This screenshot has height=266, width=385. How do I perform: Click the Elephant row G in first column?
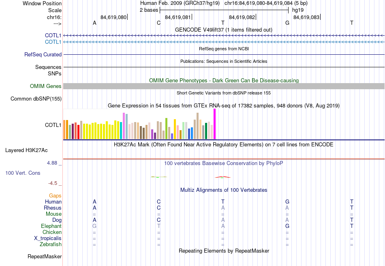(94, 226)
